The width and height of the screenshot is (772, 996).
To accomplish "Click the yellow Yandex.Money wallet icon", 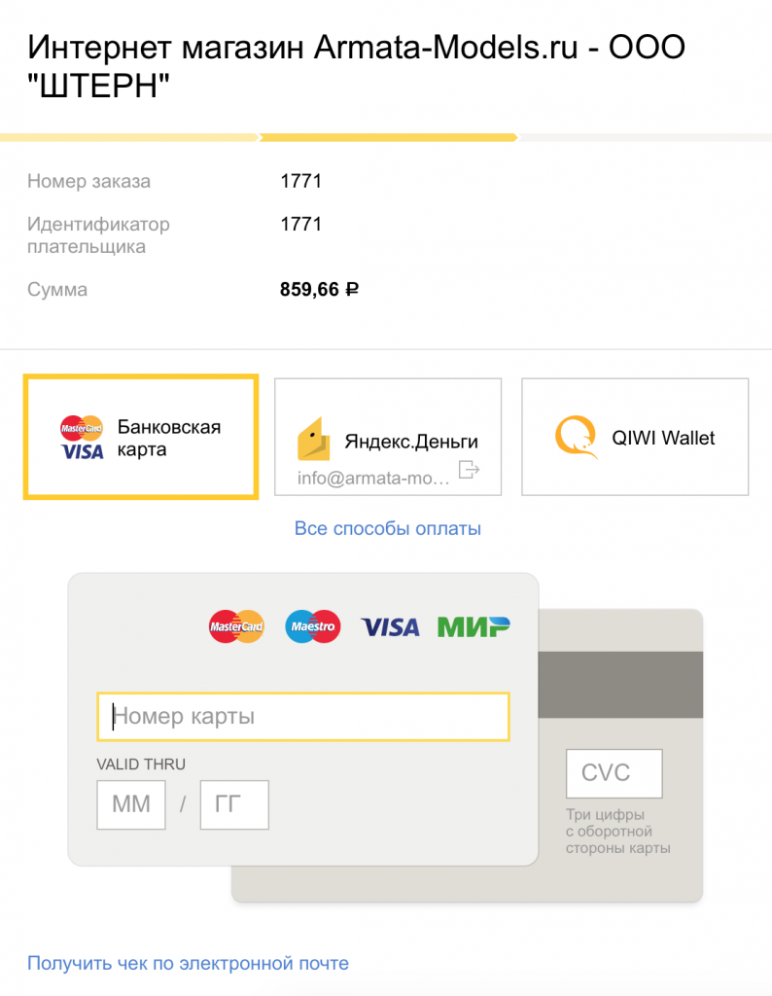I will 314,440.
